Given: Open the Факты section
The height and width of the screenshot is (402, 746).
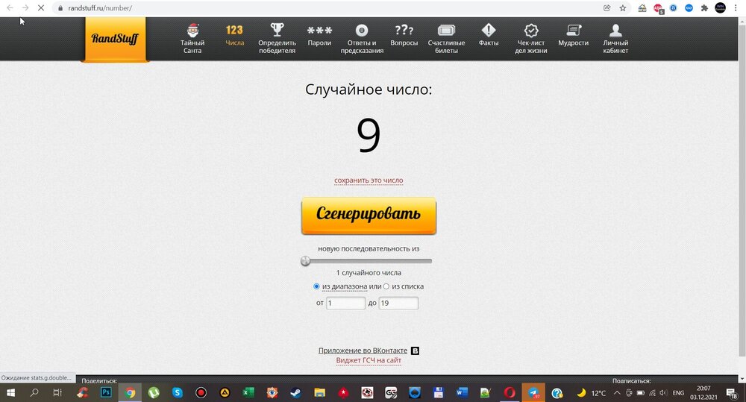Looking at the screenshot, I should (489, 37).
